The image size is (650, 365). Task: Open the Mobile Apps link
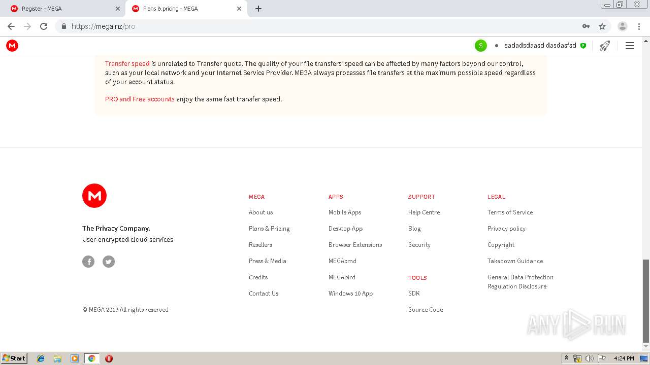[345, 212]
